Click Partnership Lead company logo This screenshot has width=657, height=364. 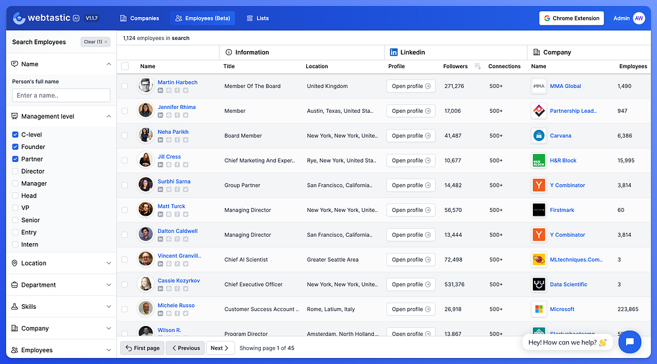pyautogui.click(x=539, y=111)
